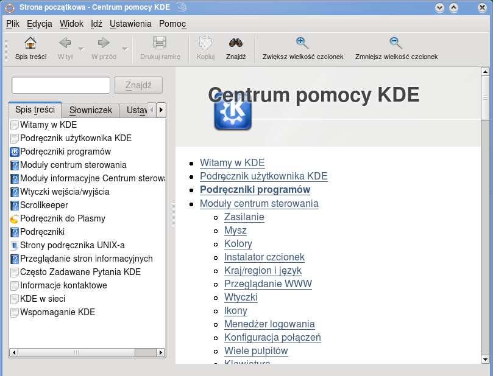Open the Widok menu
The height and width of the screenshot is (376, 493).
(x=71, y=24)
